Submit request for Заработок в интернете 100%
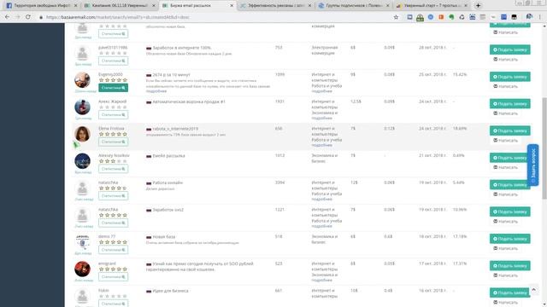 pos(509,49)
